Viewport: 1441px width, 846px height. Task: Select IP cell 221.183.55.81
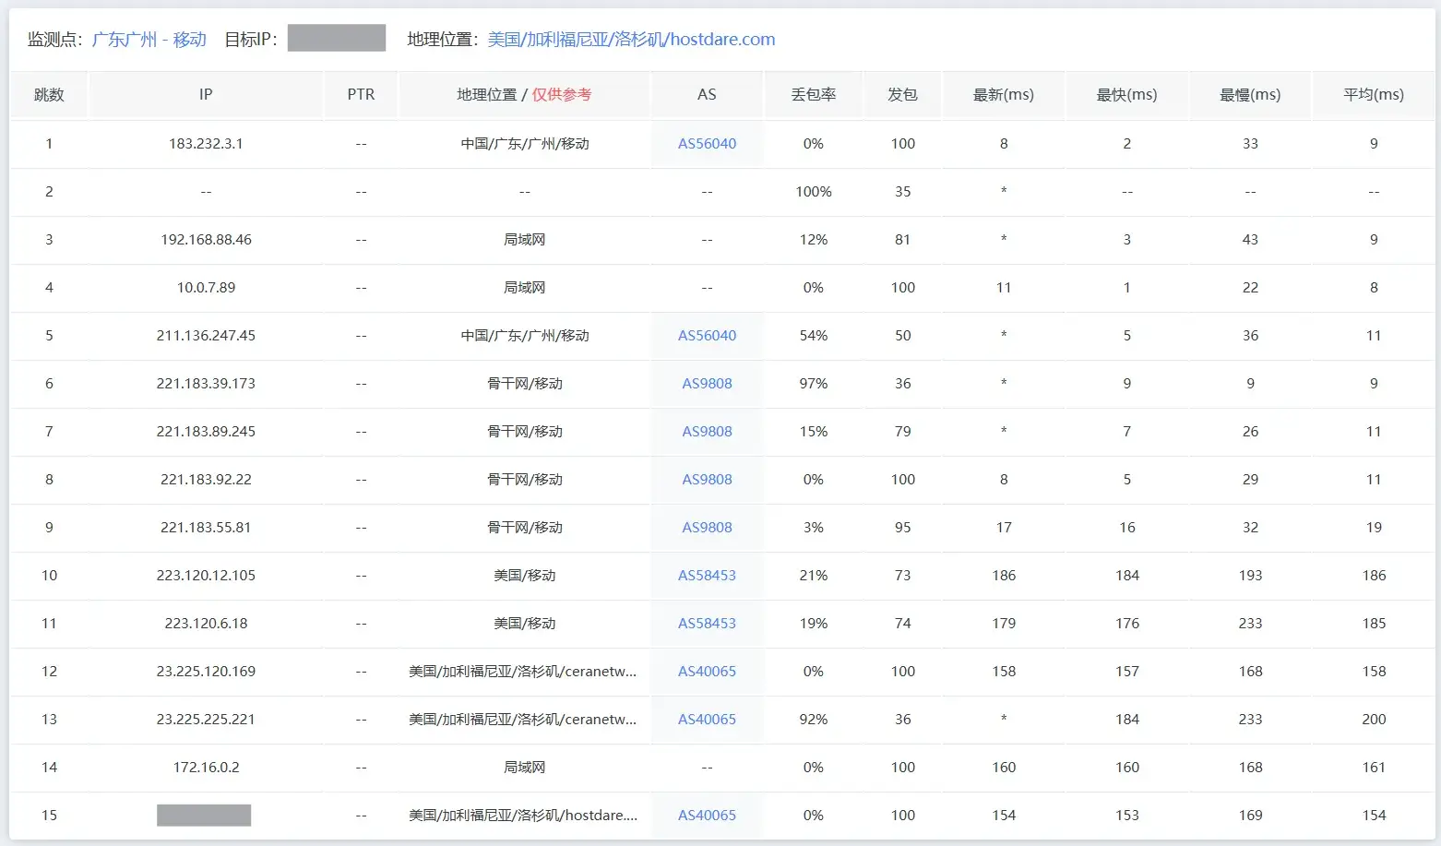tap(206, 528)
